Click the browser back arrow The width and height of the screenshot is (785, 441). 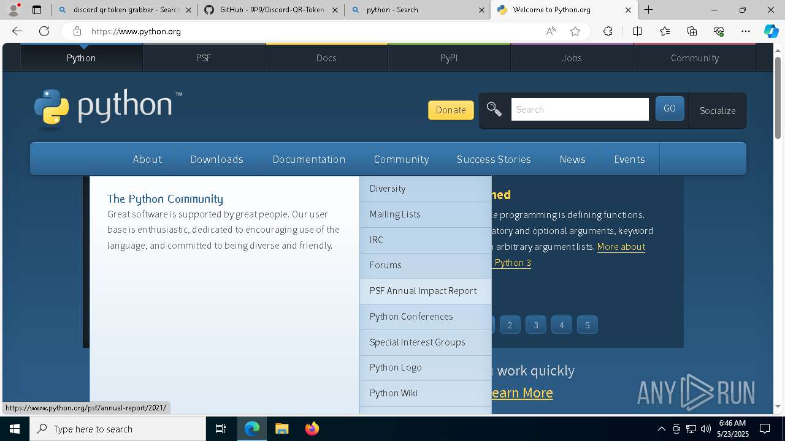(x=17, y=31)
